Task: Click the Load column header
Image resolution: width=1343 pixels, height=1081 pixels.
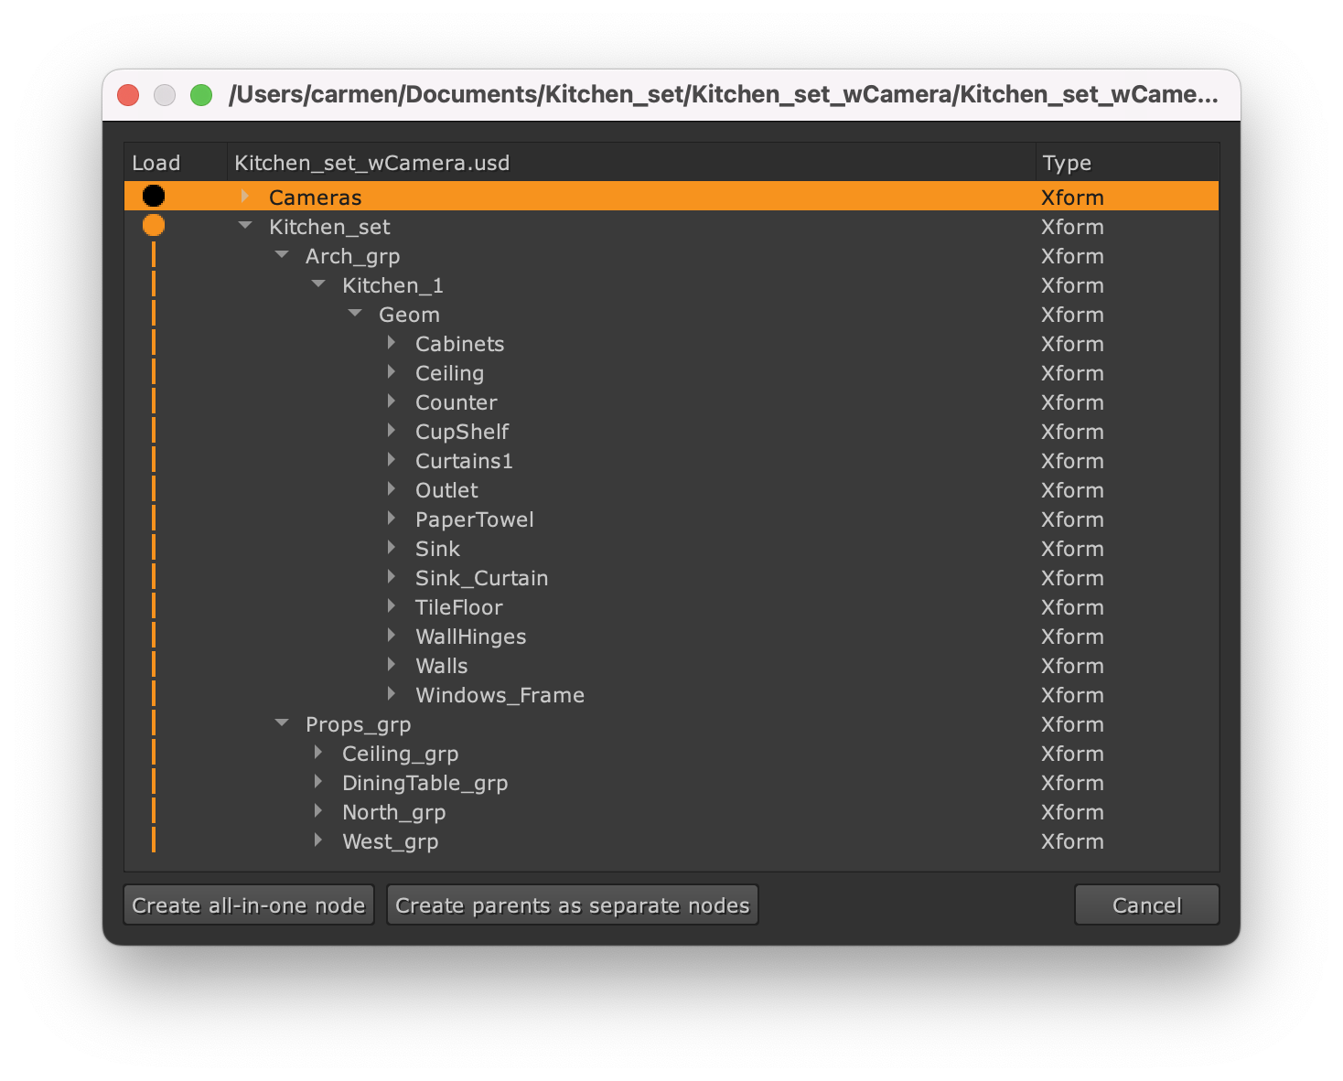Action: pyautogui.click(x=156, y=163)
